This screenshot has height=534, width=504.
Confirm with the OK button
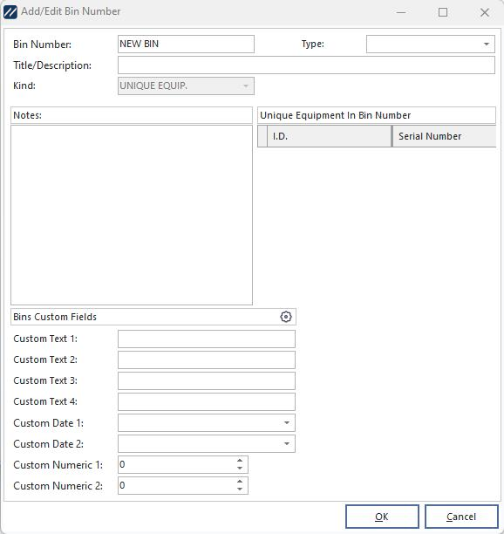point(382,517)
